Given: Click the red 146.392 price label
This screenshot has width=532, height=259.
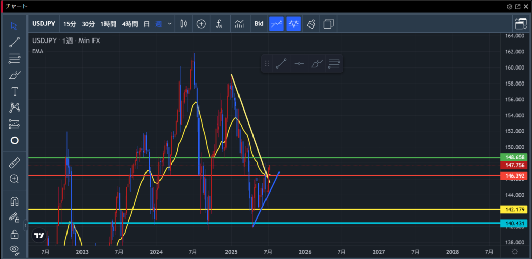Looking at the screenshot, I should [514, 175].
